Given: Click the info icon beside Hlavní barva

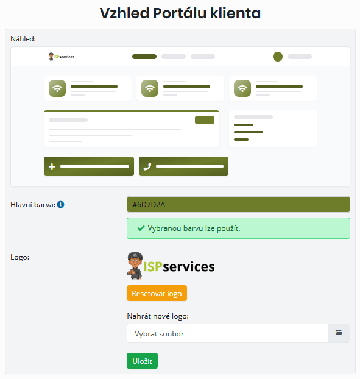Looking at the screenshot, I should (61, 205).
